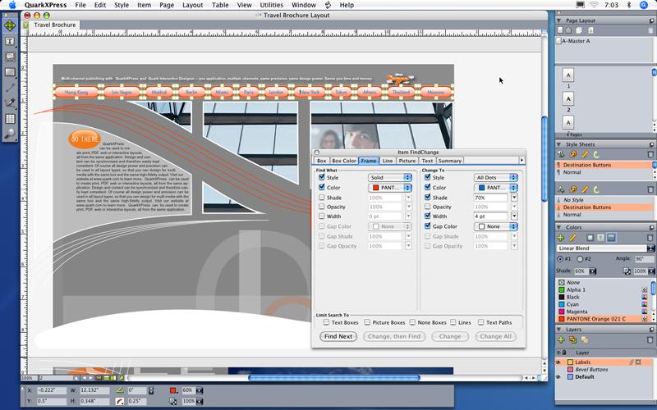This screenshot has width=657, height=410.
Task: Open Change To Shade 70% dropdown arrow
Action: [514, 197]
